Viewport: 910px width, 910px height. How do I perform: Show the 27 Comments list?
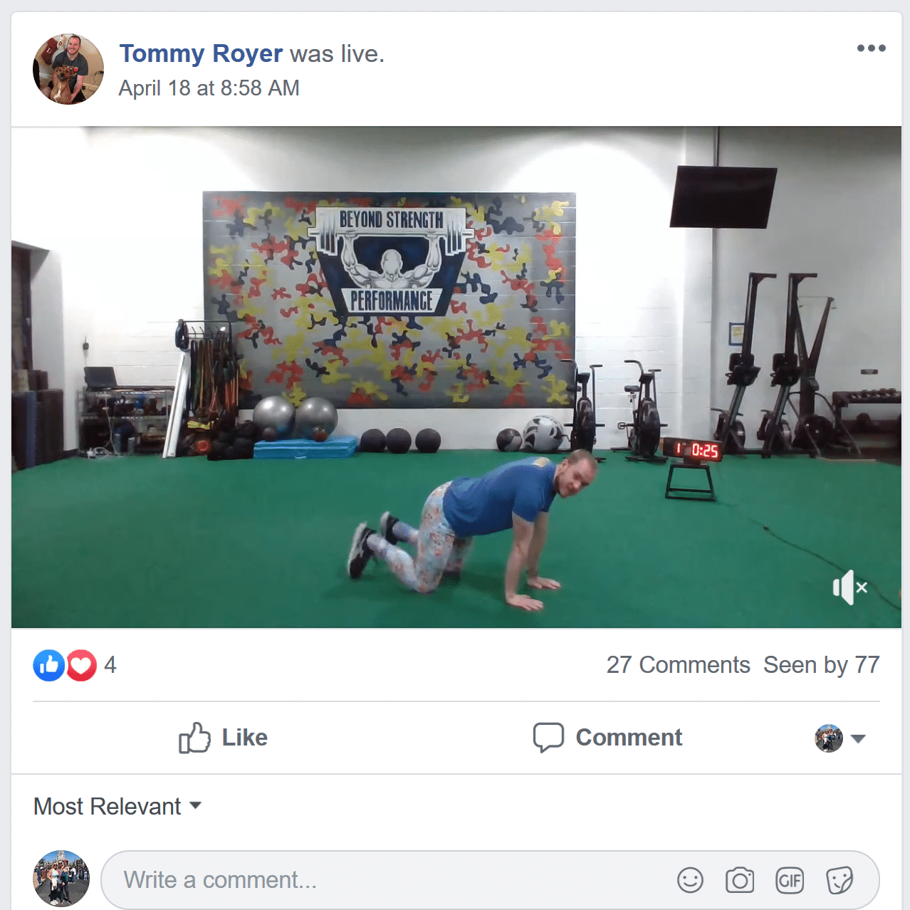[x=678, y=664]
